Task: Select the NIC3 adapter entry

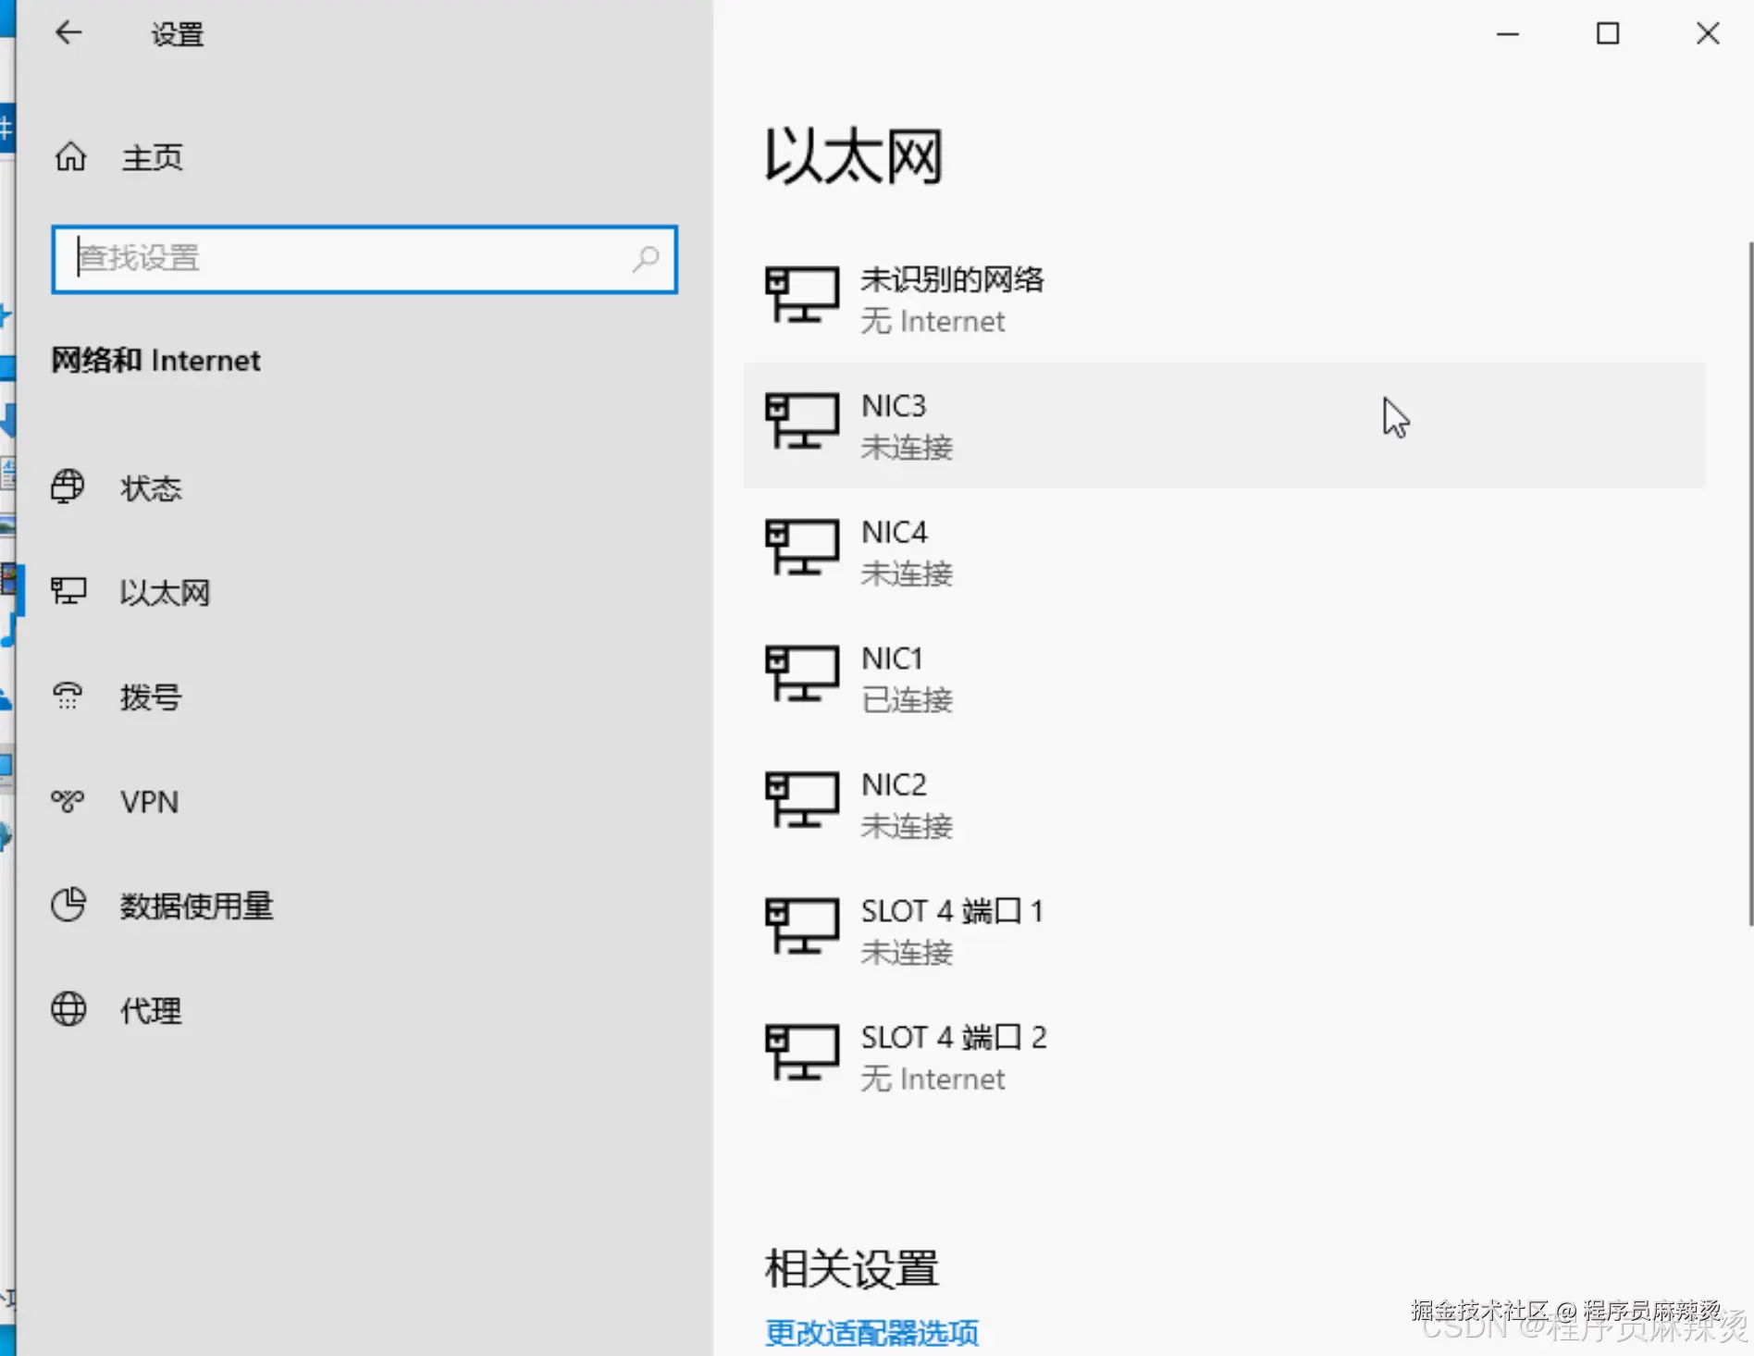Action: 907,424
